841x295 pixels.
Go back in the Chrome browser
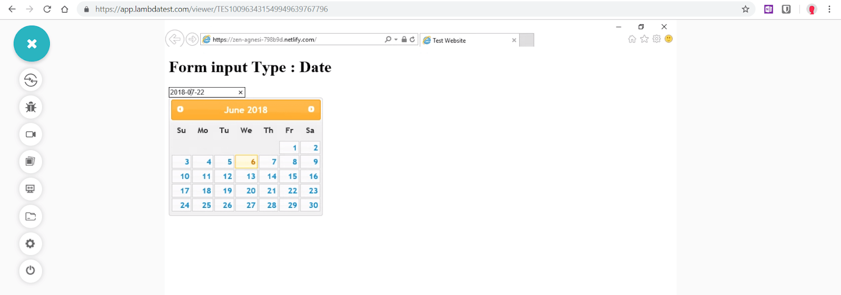[x=12, y=9]
